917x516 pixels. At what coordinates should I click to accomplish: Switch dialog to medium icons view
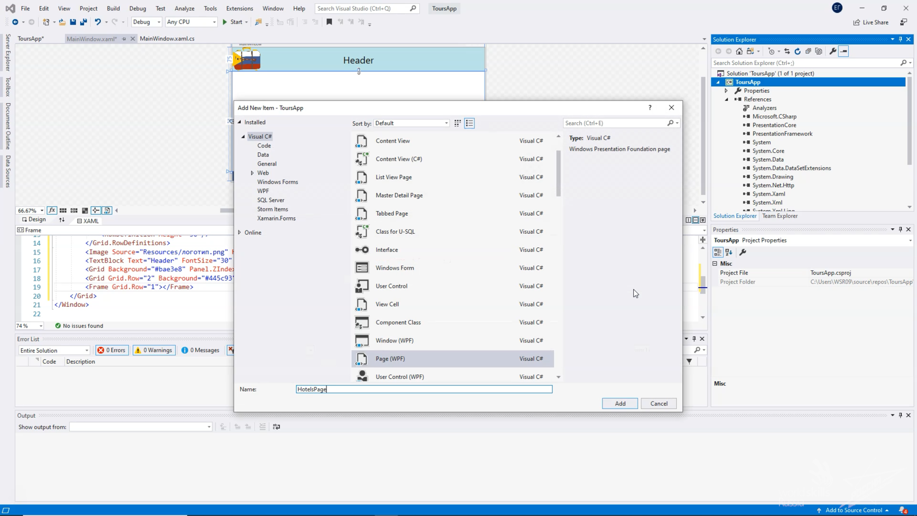457,123
